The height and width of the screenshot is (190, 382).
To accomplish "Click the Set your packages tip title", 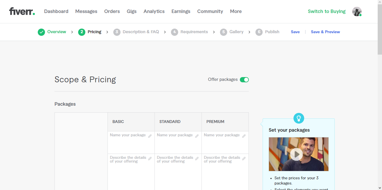I will click(x=289, y=130).
